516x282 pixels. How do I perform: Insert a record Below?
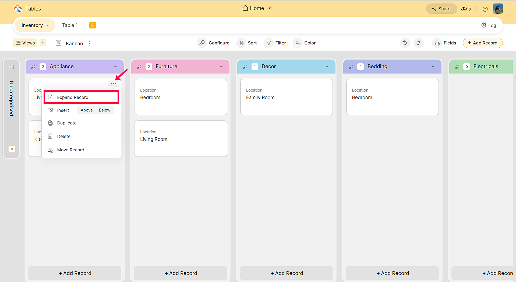(104, 110)
